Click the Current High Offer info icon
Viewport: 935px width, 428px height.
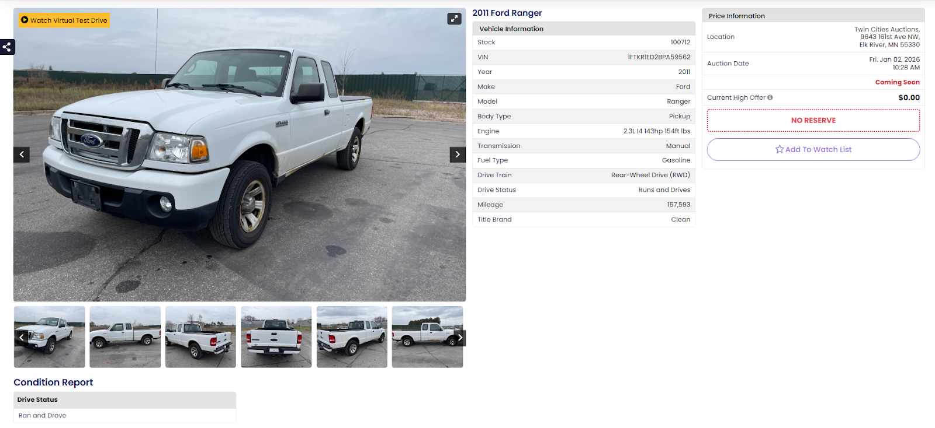point(770,97)
